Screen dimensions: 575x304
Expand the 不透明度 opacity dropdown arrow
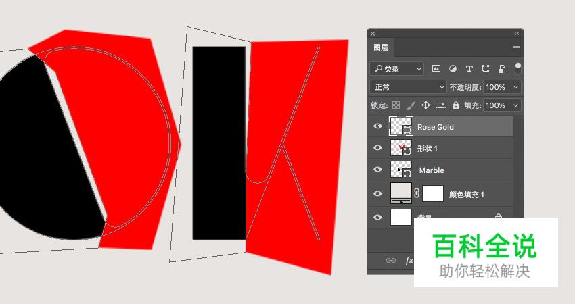(516, 87)
